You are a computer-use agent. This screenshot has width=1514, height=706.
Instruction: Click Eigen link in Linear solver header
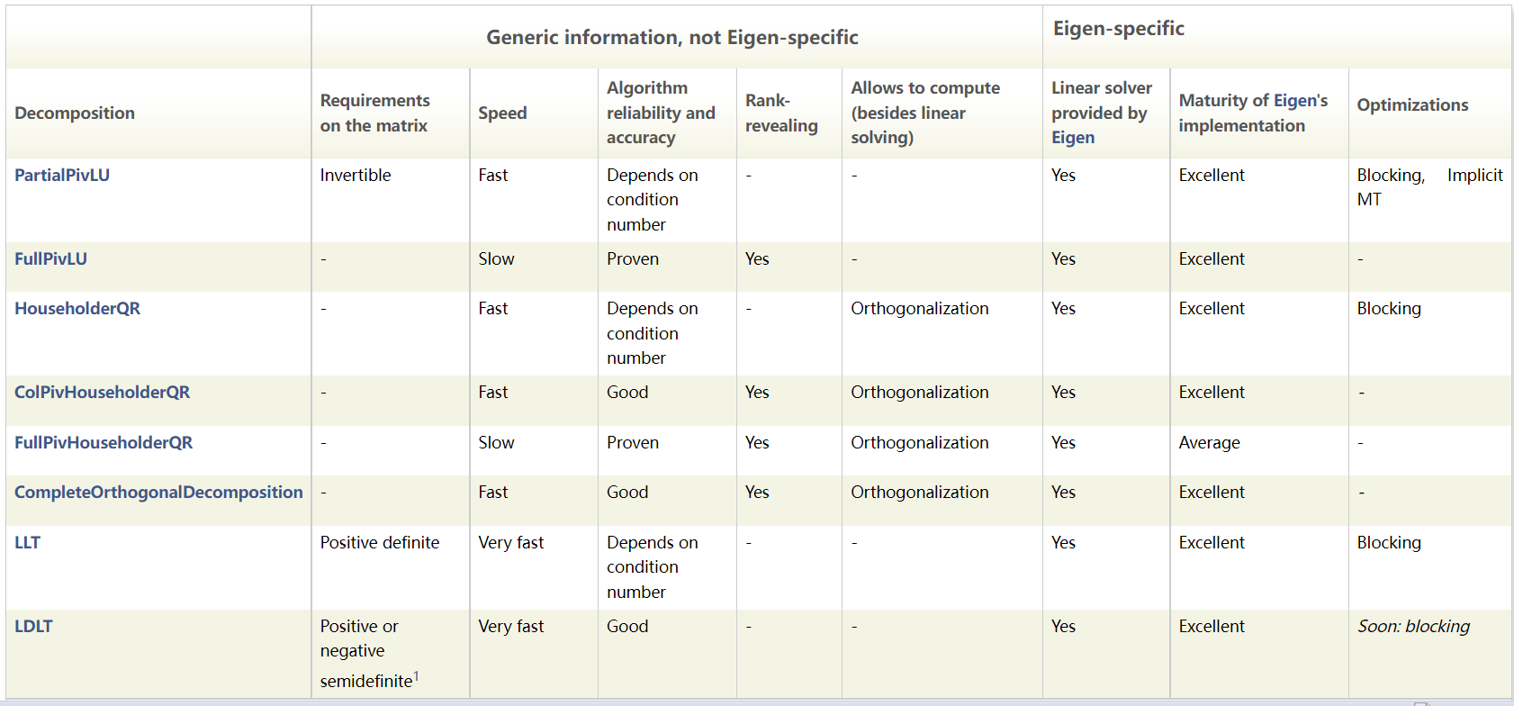(1073, 137)
